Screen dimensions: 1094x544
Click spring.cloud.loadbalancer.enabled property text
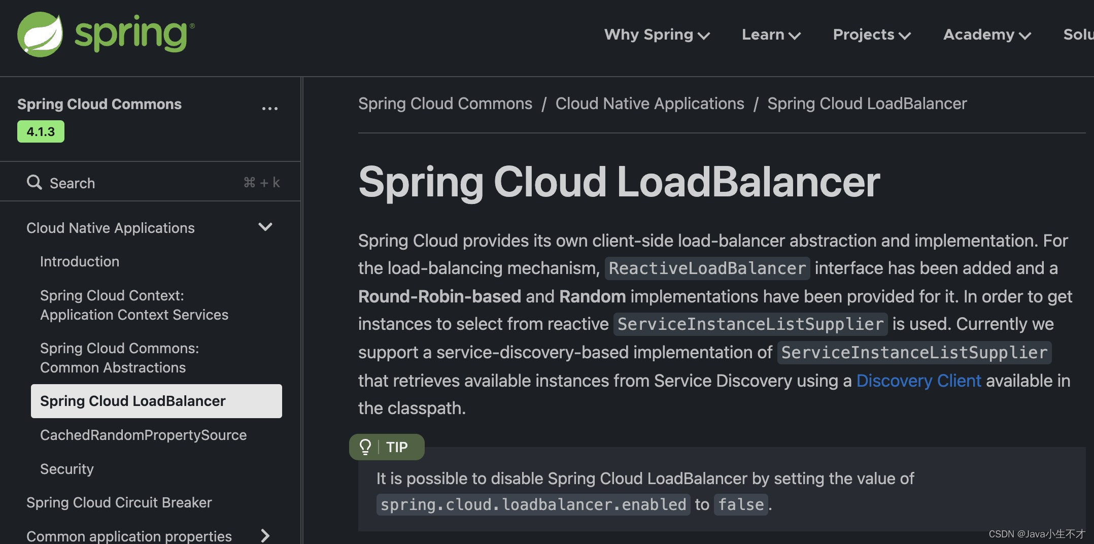[x=533, y=504]
